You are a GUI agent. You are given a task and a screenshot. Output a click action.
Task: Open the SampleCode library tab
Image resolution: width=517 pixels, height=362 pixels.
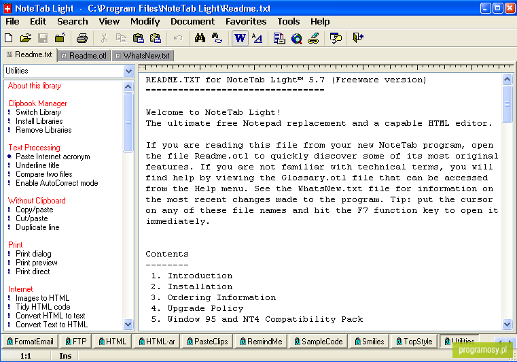[x=318, y=342]
